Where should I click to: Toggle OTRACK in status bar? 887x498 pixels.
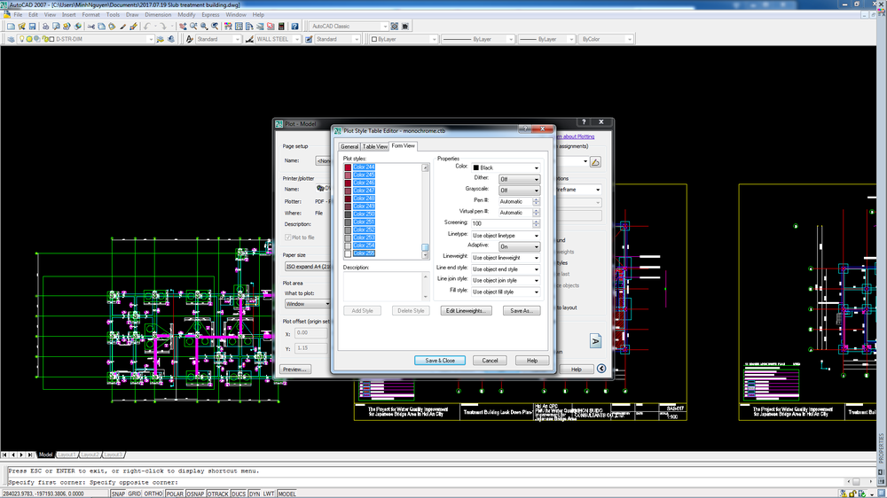pos(218,494)
